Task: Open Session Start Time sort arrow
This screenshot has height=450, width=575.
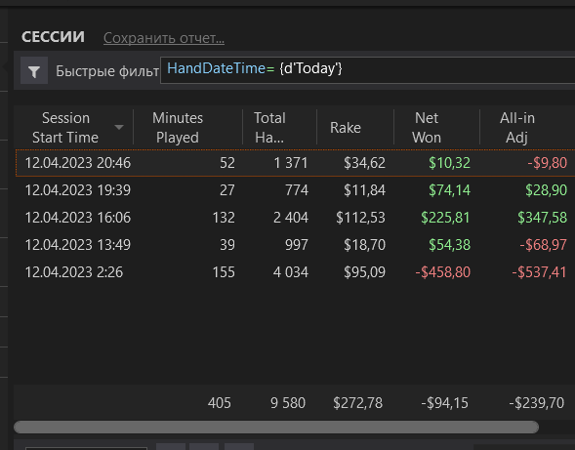Action: tap(119, 127)
